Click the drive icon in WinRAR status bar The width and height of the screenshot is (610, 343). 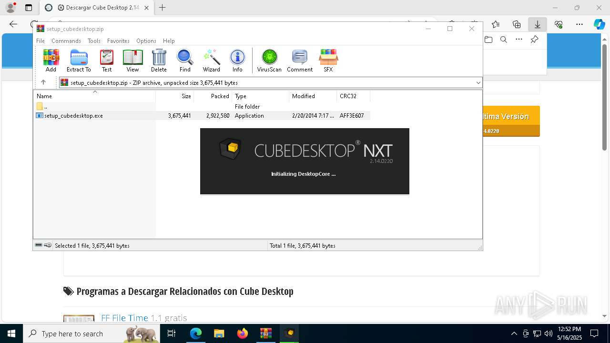[39, 245]
